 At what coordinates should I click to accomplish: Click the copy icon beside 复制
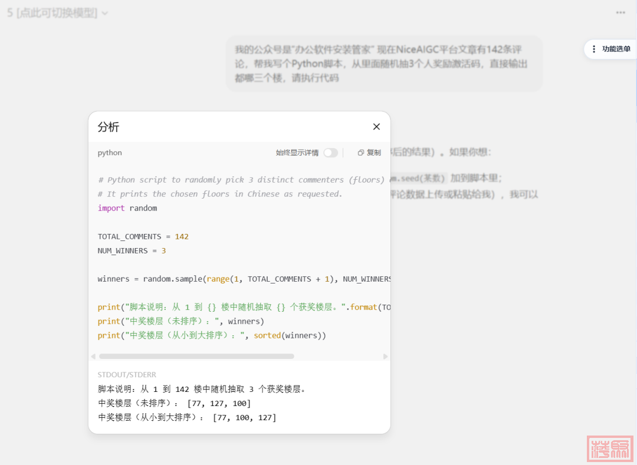point(361,153)
